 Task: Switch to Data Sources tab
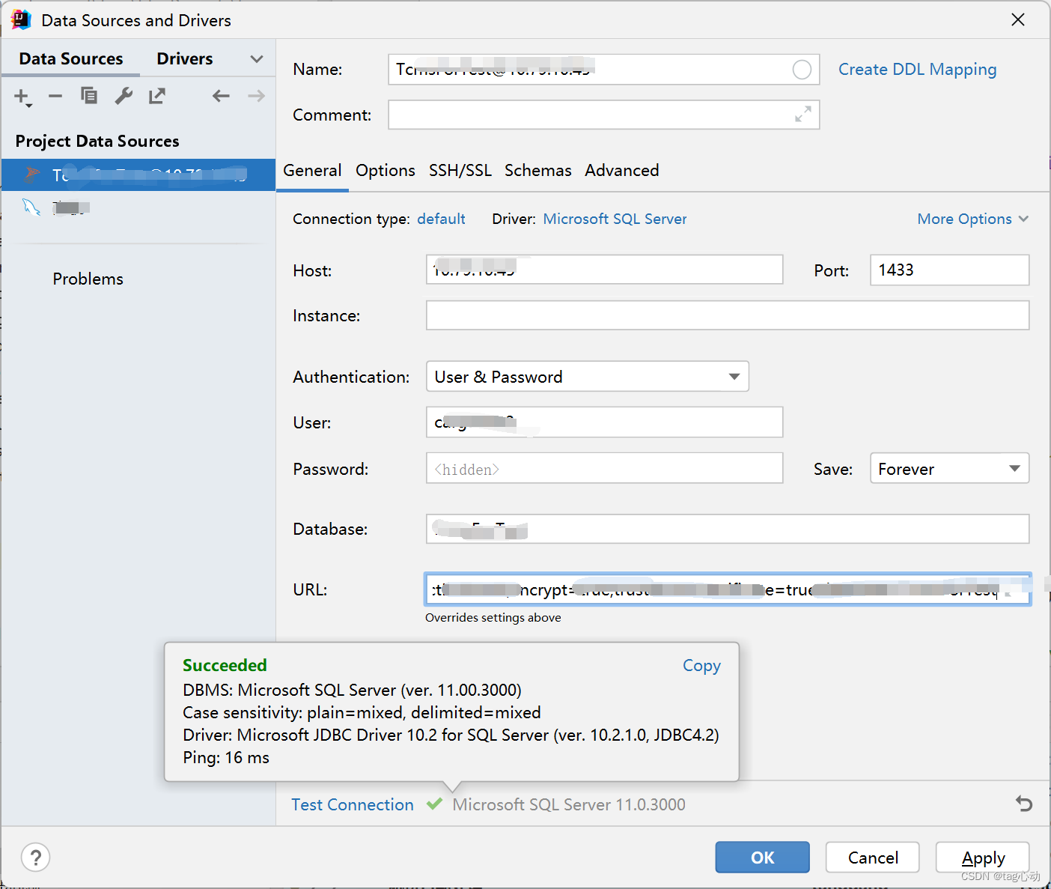pyautogui.click(x=71, y=59)
